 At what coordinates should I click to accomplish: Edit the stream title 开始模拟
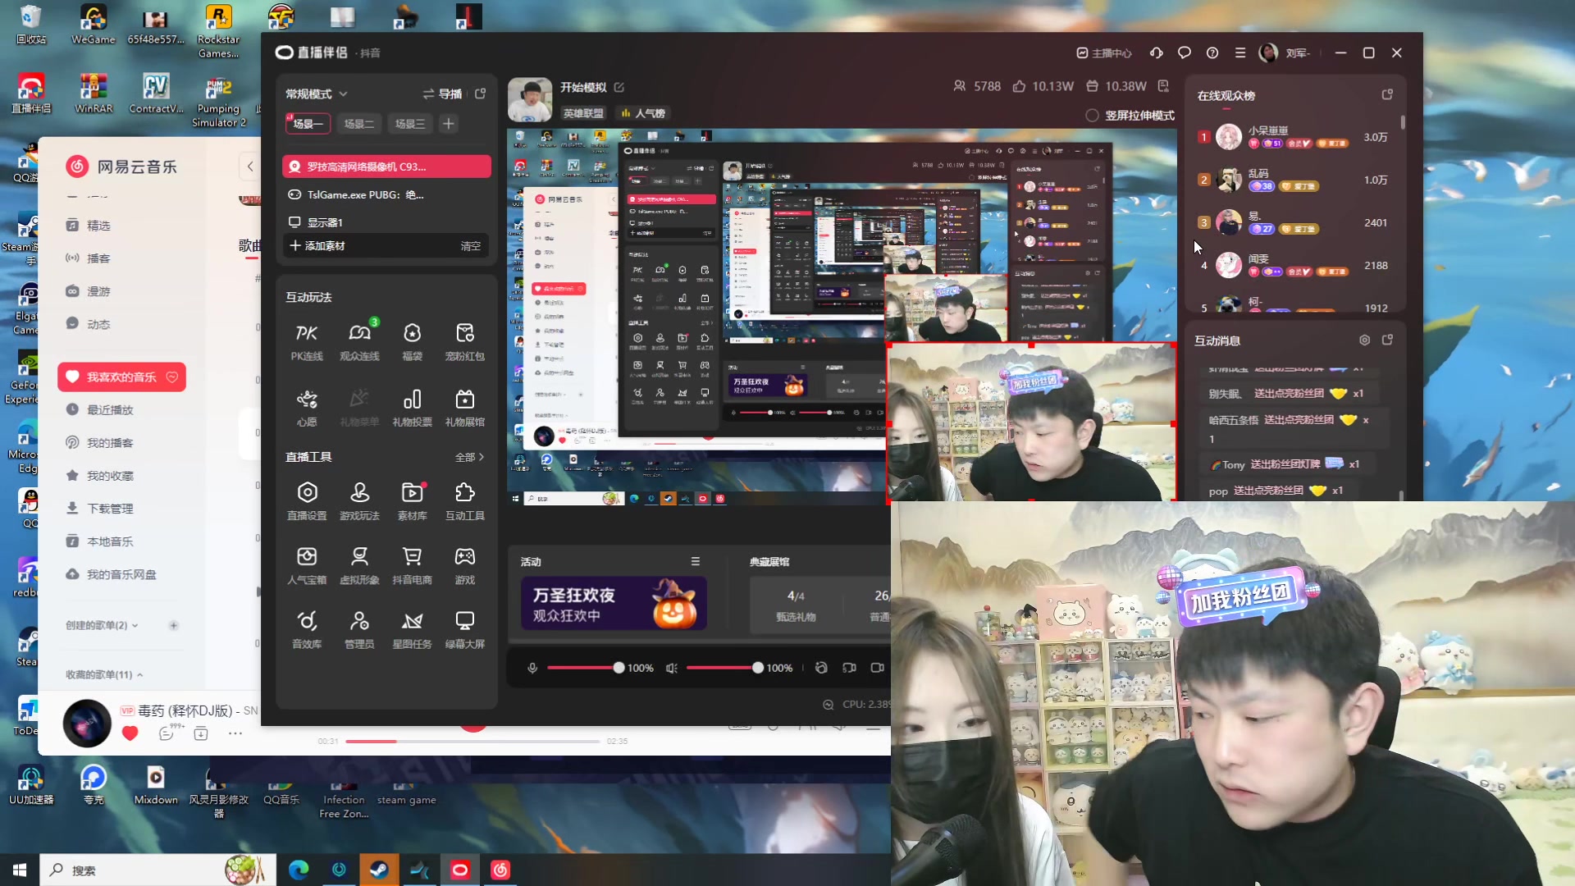[619, 87]
